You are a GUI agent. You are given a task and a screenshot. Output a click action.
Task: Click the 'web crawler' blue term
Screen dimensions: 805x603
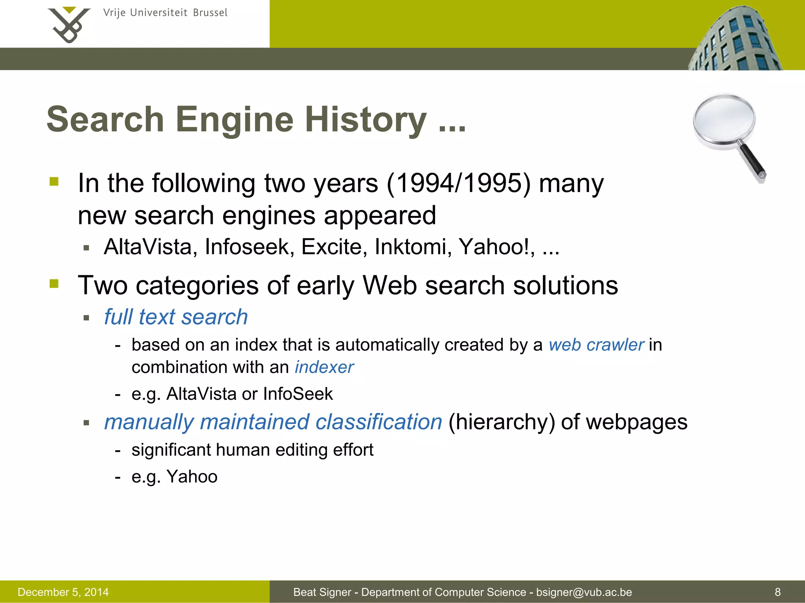[x=596, y=345]
